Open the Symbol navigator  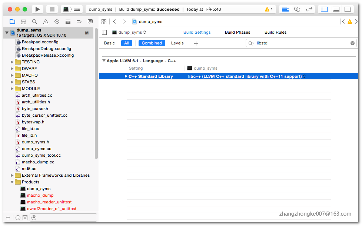pyautogui.click(x=23, y=22)
